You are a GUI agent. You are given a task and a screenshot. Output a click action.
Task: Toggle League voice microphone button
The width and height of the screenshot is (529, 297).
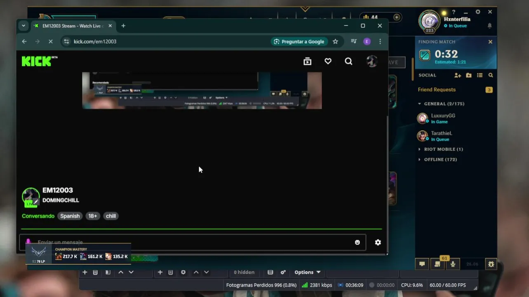453,264
